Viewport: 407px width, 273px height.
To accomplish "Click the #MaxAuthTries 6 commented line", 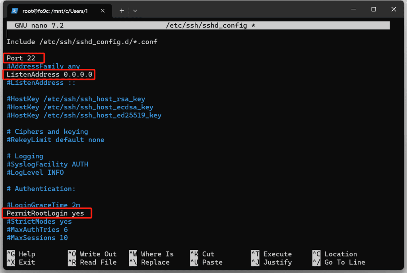I will click(37, 230).
